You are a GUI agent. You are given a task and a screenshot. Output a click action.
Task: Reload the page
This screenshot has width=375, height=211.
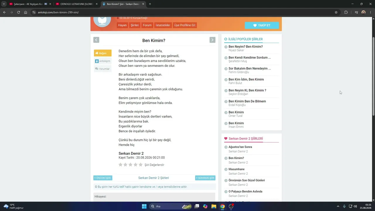[18, 12]
